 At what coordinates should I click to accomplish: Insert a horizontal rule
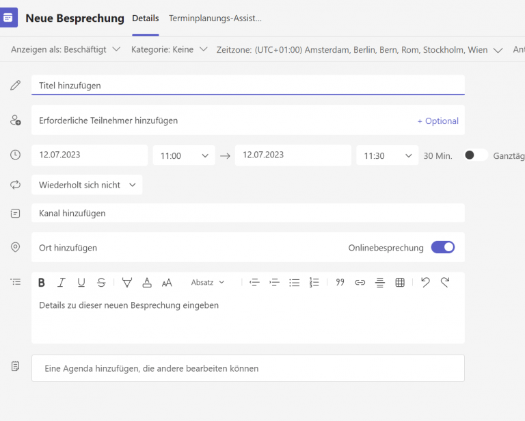pyautogui.click(x=379, y=282)
